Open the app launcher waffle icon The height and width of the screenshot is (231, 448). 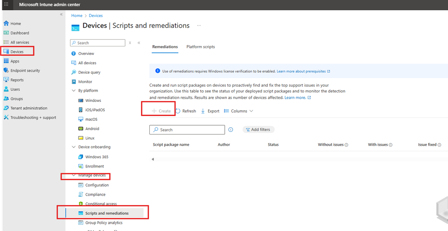point(6,4)
